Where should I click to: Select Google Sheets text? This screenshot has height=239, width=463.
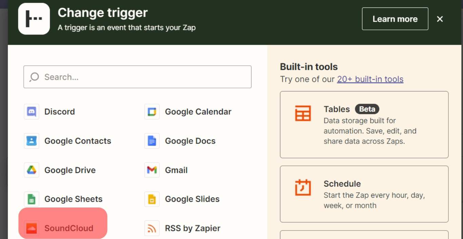click(73, 199)
